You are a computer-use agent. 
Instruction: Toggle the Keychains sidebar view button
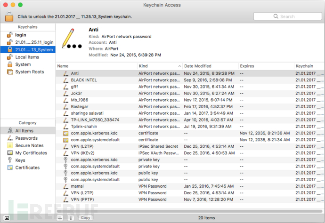coord(7,218)
